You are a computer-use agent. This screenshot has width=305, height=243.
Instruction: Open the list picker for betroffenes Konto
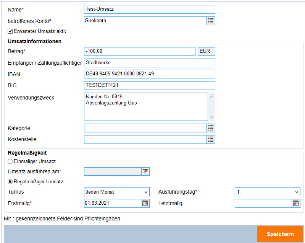pos(211,21)
